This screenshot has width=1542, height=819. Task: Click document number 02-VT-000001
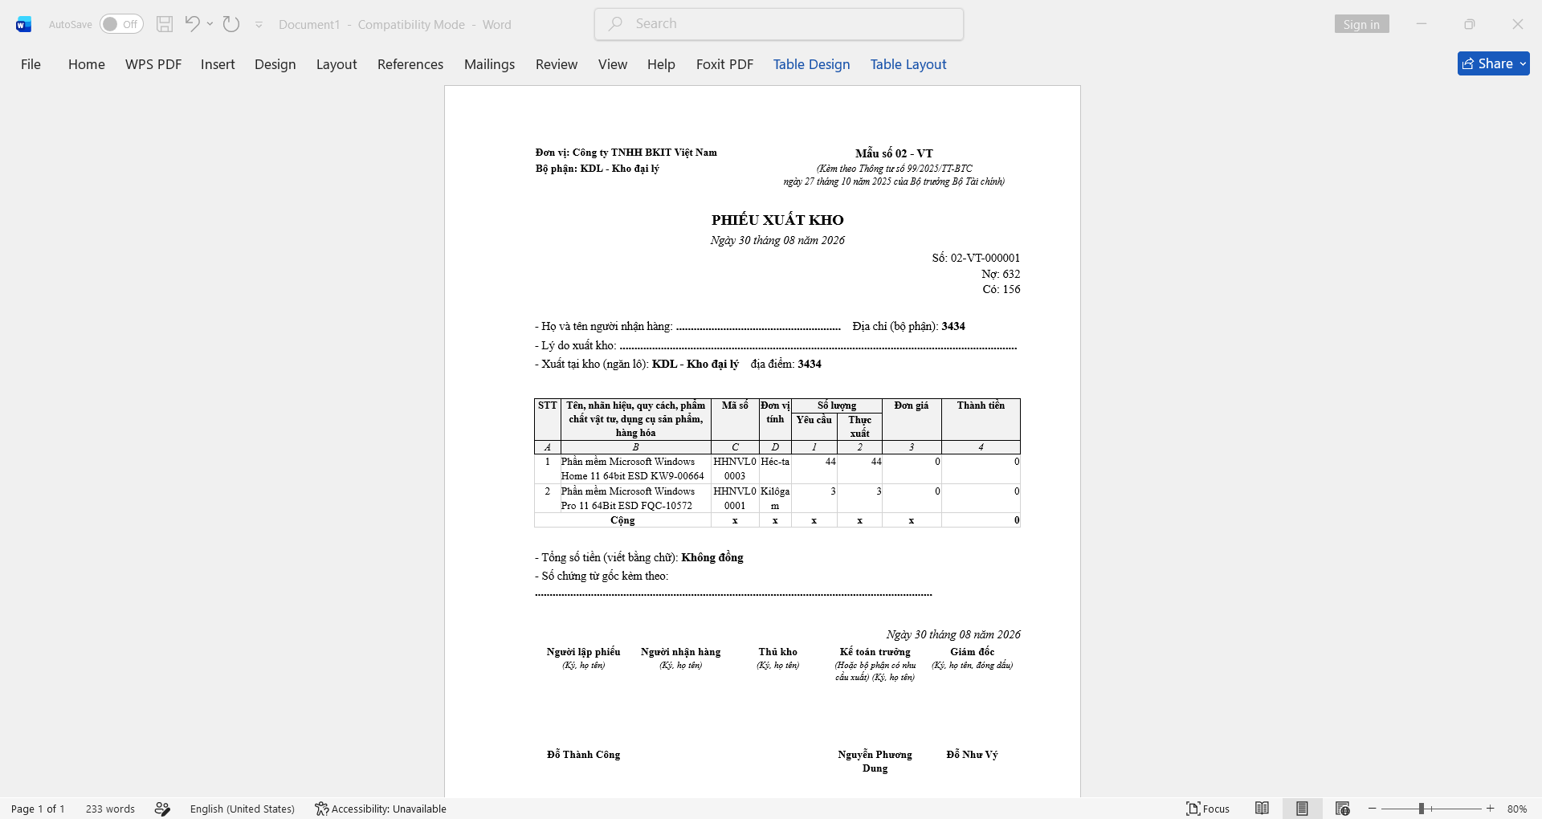point(985,258)
